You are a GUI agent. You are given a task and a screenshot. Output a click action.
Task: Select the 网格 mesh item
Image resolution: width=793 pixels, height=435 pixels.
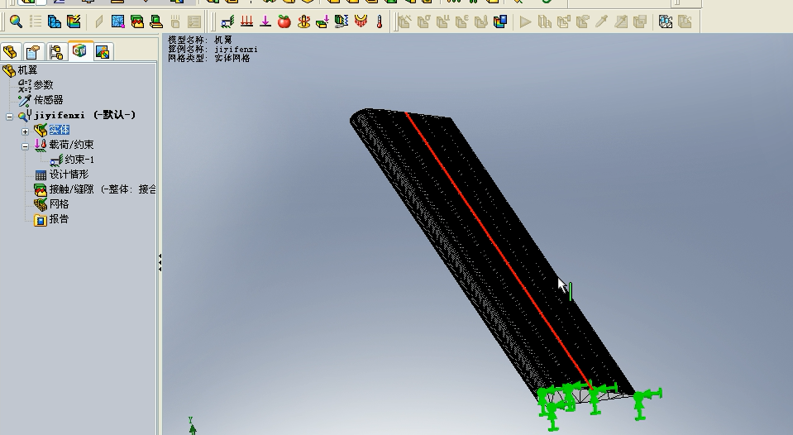(51, 204)
